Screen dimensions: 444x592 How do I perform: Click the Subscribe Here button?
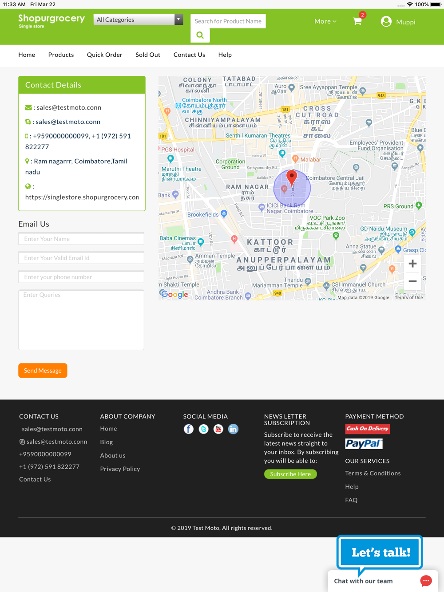pos(290,474)
